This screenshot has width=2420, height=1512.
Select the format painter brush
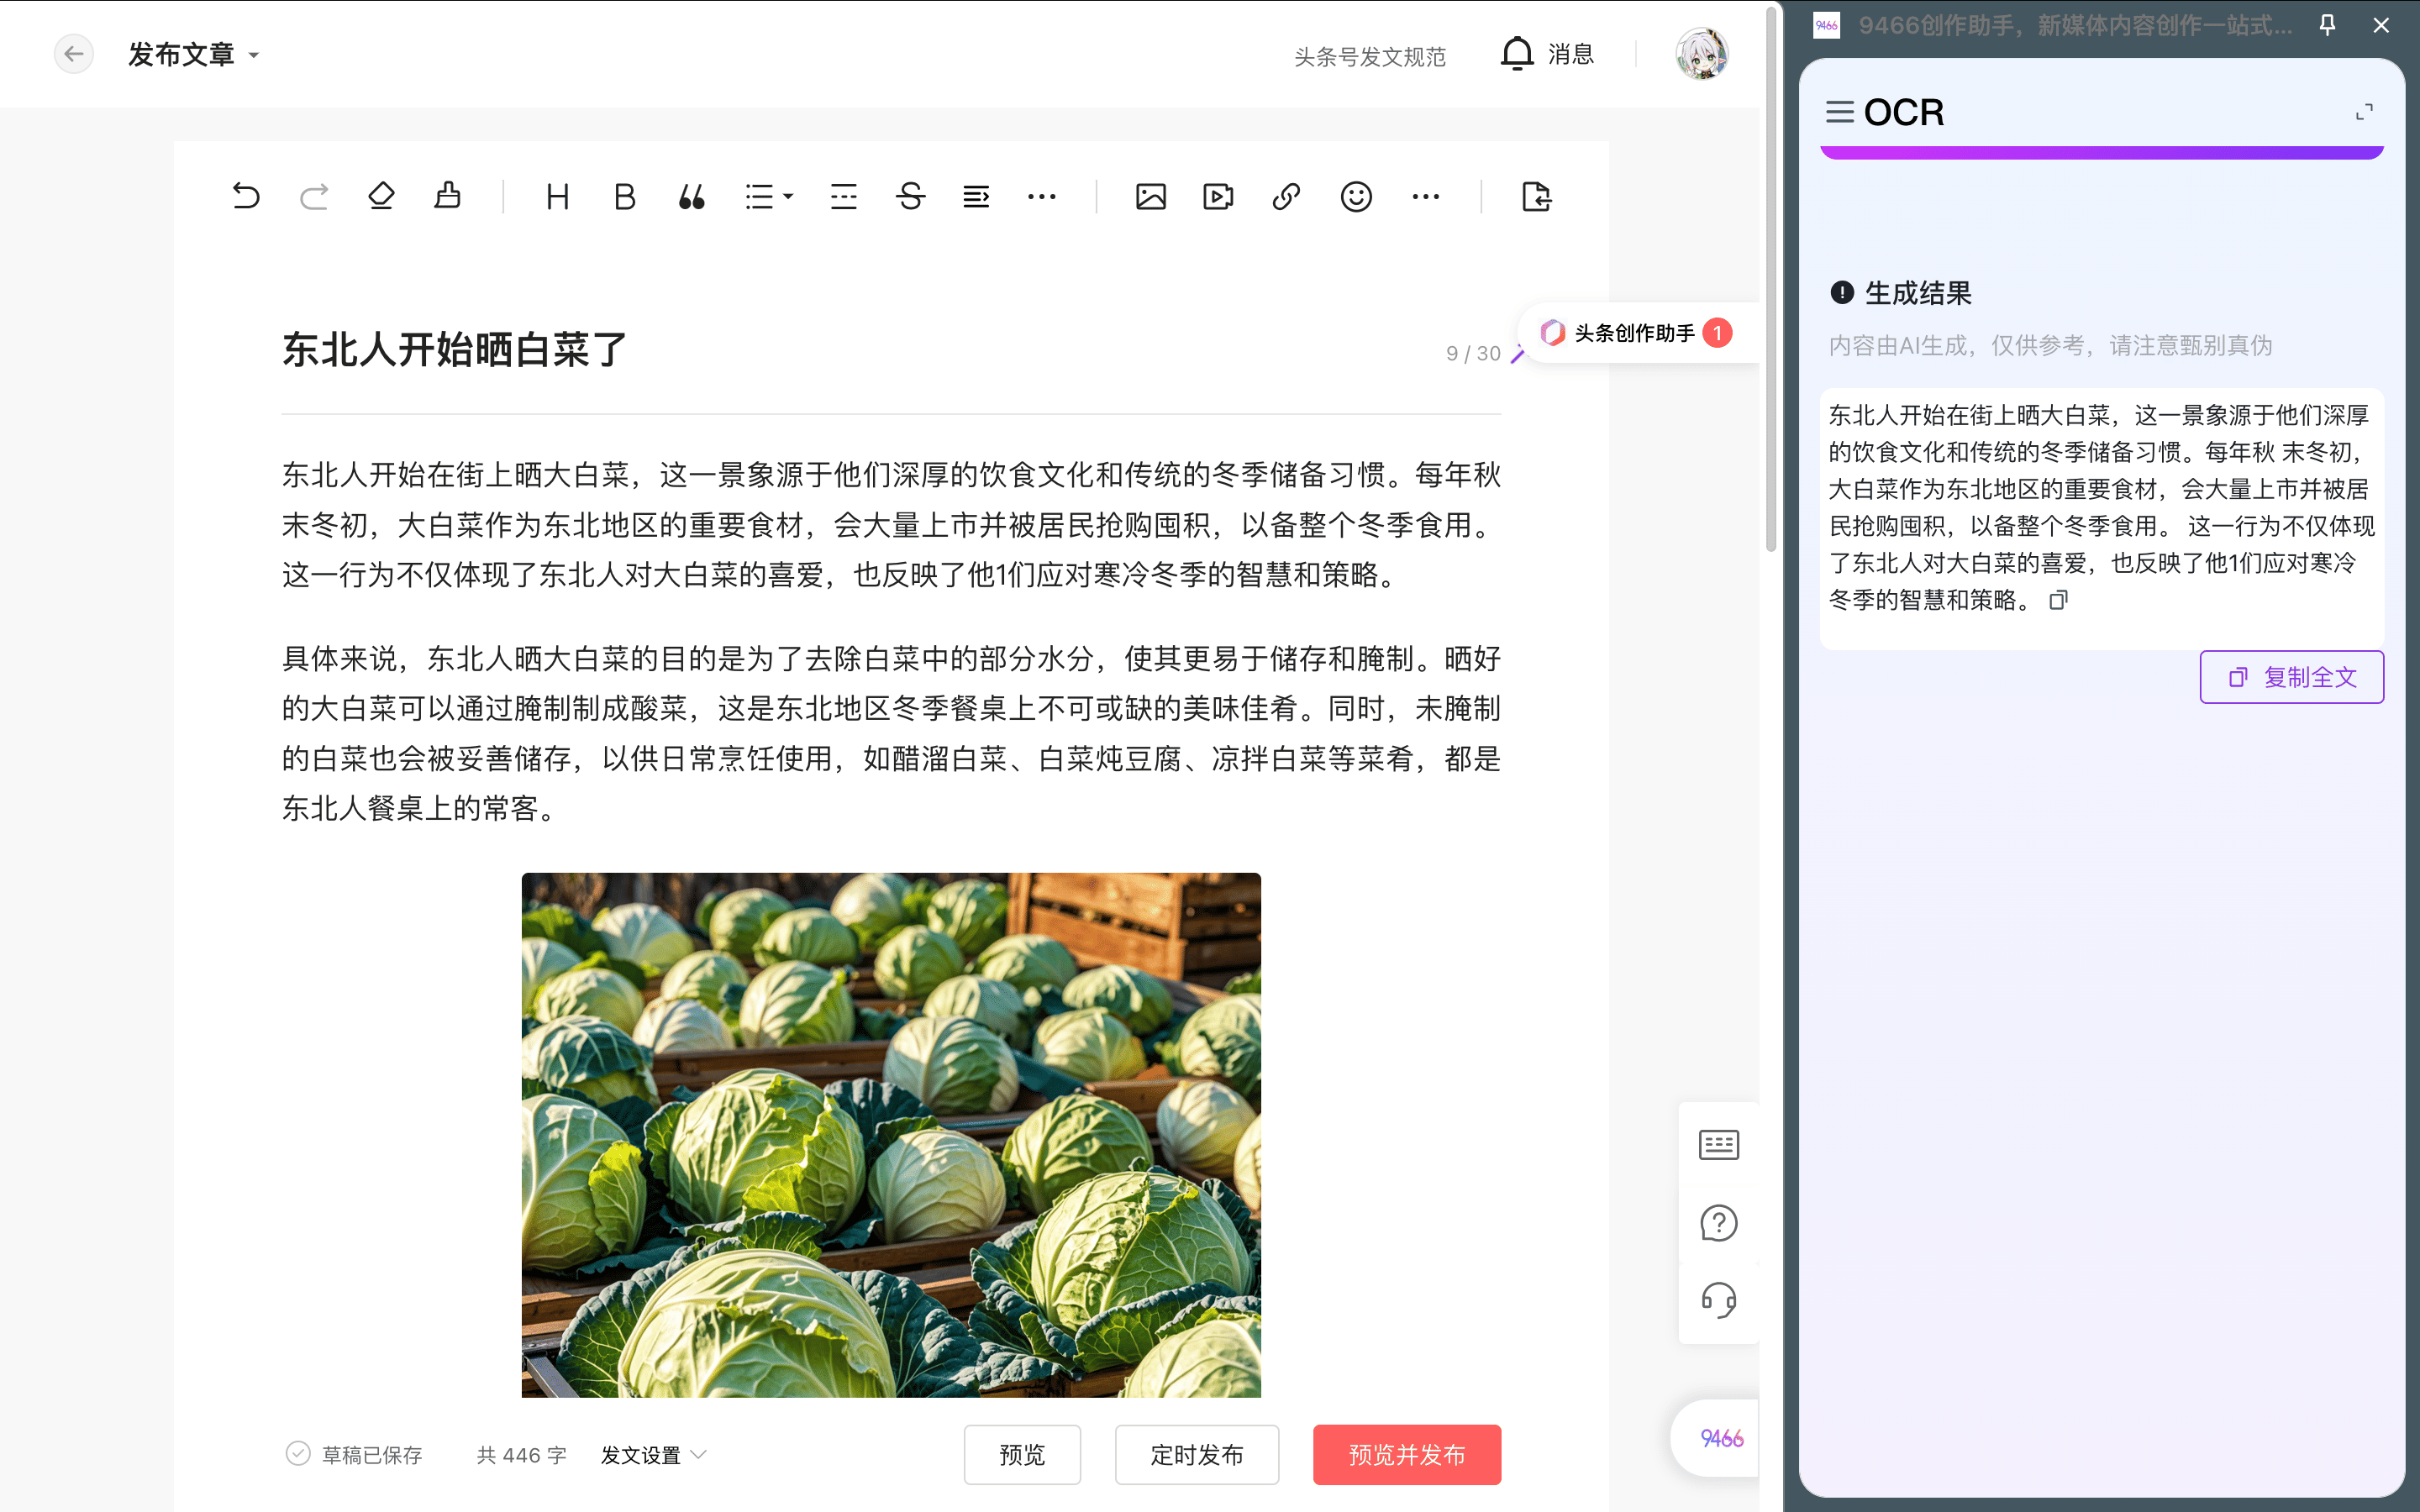(448, 196)
